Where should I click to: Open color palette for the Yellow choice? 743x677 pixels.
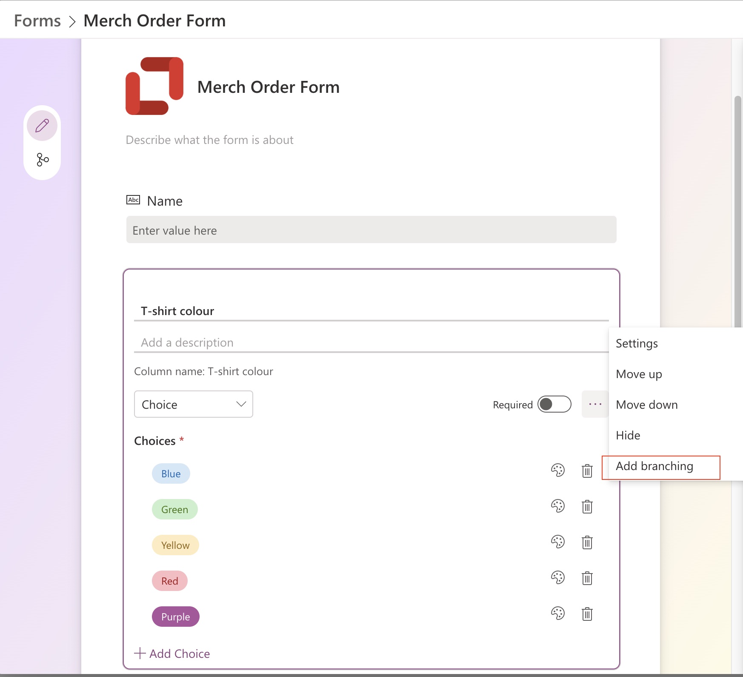click(557, 542)
